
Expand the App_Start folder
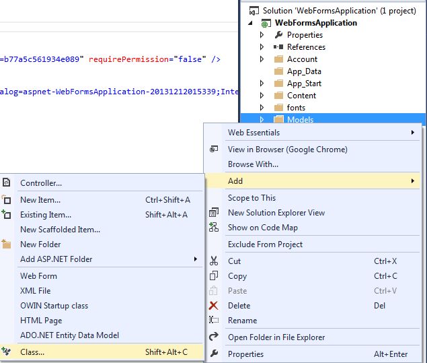[x=262, y=84]
